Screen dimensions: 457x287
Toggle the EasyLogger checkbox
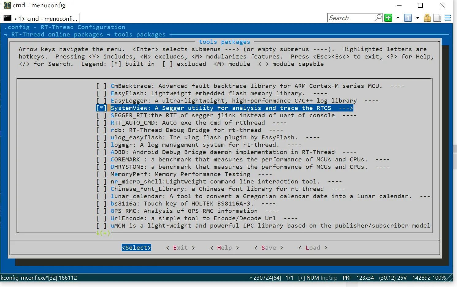[101, 101]
